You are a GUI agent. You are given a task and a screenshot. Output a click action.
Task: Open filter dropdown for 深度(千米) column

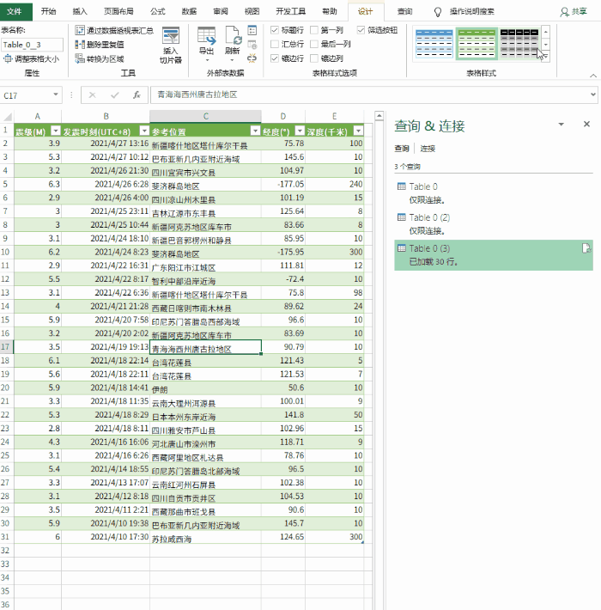(358, 131)
